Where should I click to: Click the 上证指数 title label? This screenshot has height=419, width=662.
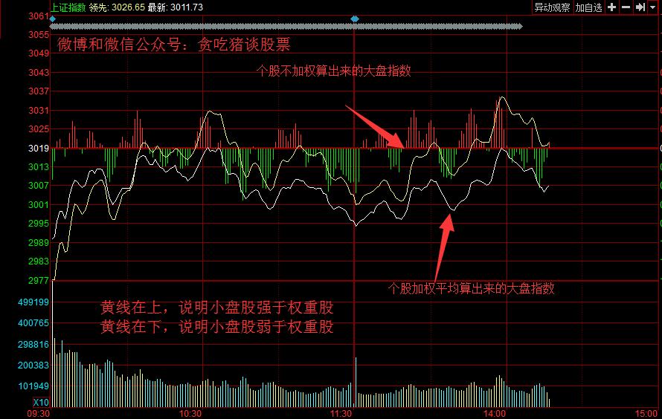[x=68, y=7]
